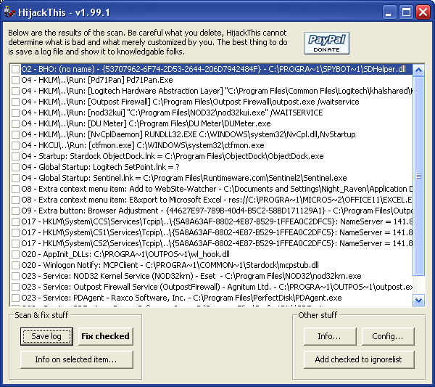Select the Outpost Firewall /waitservice row text
435x387 pixels.
tap(190, 102)
